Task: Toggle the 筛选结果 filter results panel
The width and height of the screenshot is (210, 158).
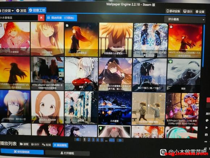Action: 62,18
